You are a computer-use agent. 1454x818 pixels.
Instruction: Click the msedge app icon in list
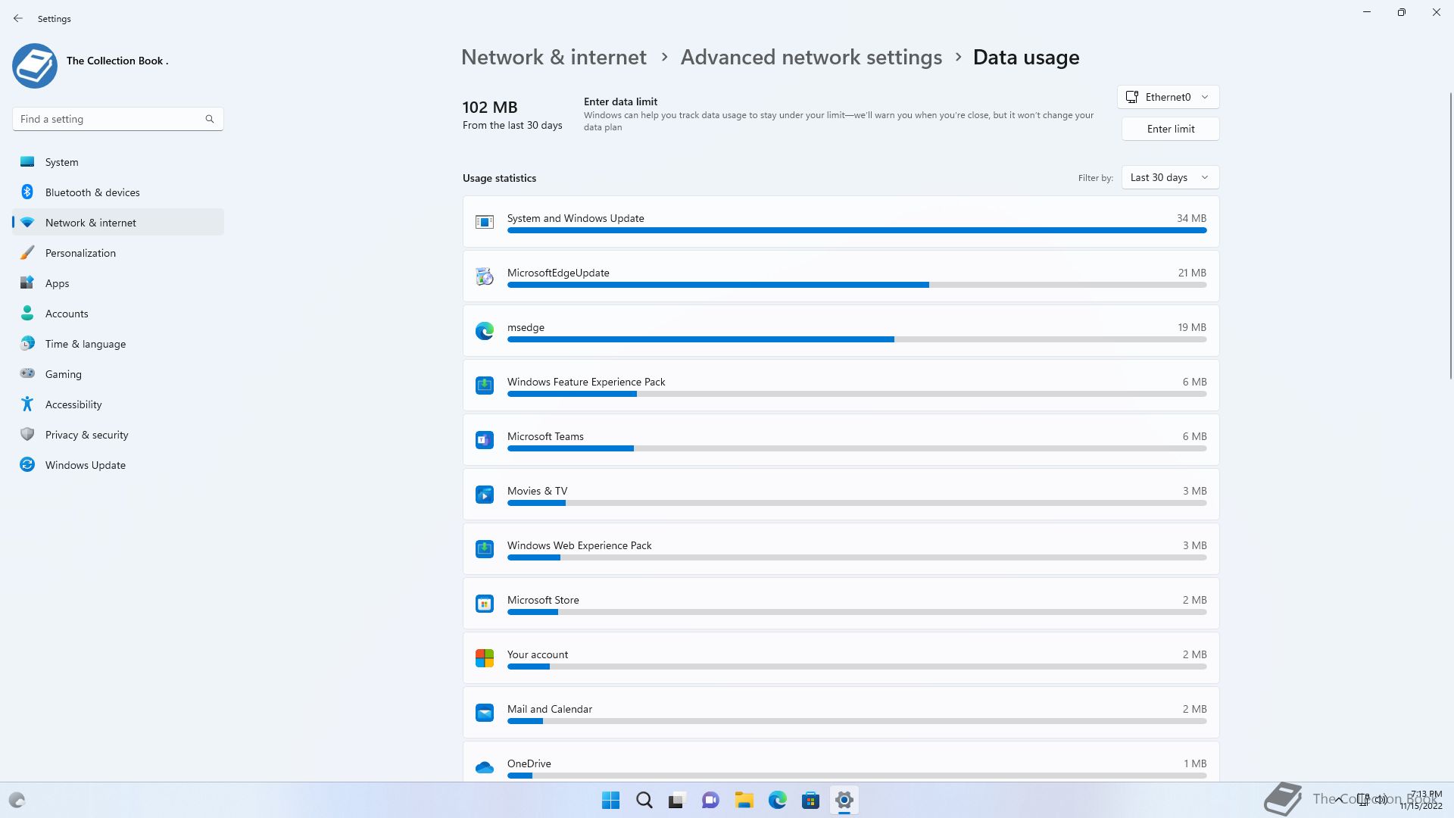(x=485, y=331)
